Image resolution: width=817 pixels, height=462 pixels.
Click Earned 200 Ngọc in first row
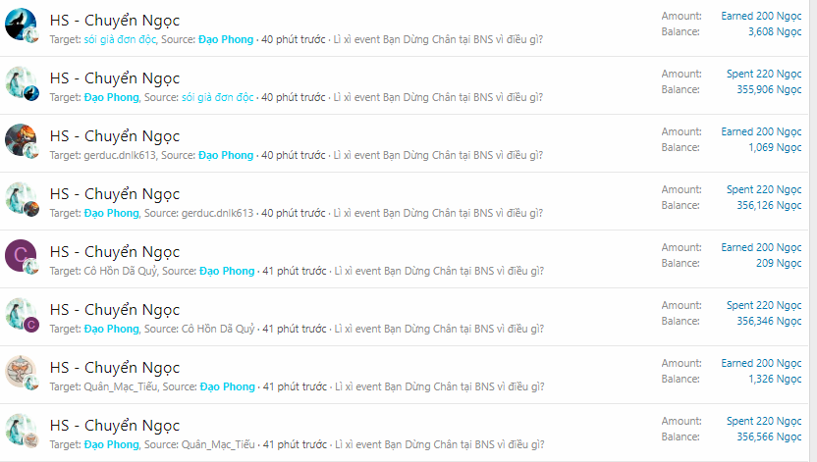pyautogui.click(x=761, y=16)
